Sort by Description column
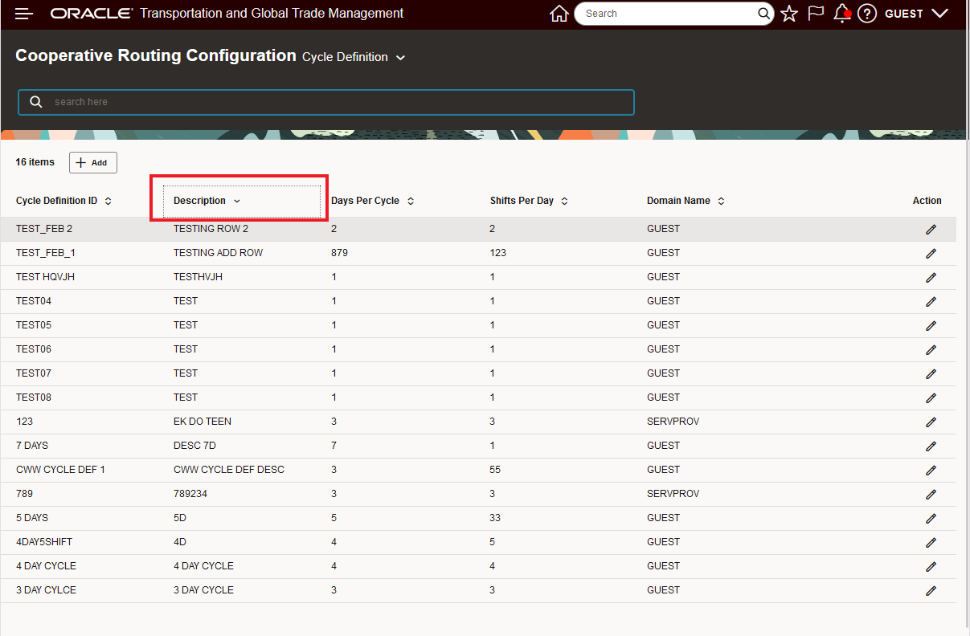 coord(207,201)
